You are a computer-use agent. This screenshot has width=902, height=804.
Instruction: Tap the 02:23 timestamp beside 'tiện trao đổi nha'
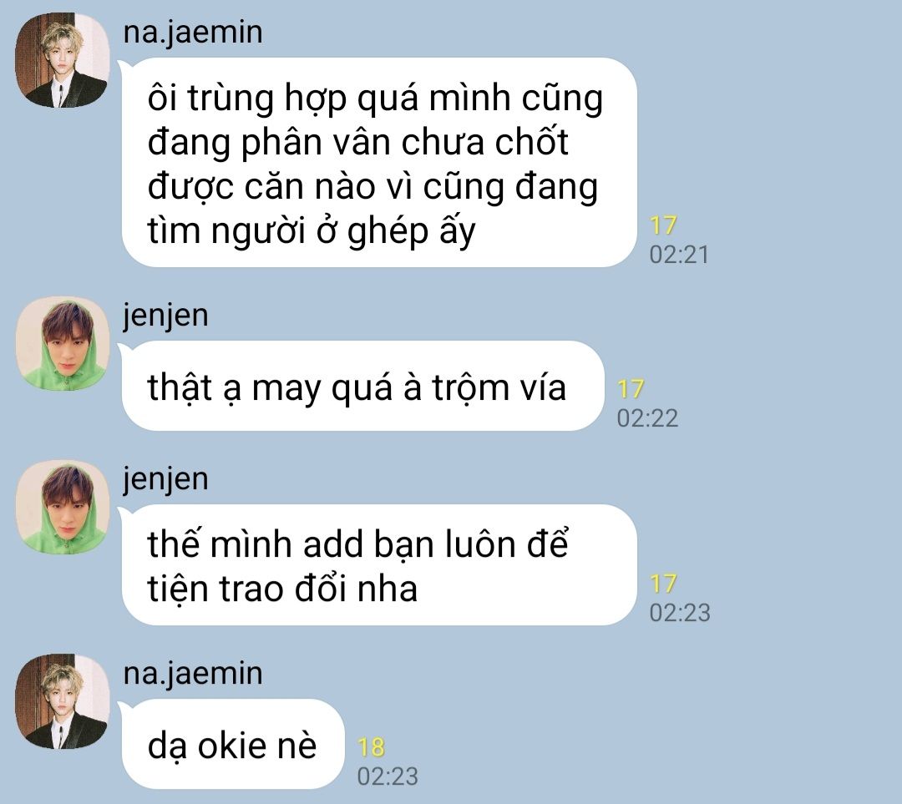(679, 613)
